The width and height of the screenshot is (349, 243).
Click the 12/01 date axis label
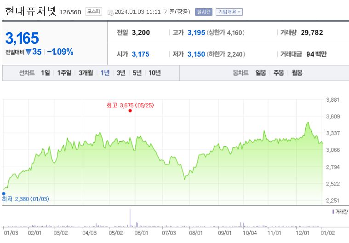tap(303, 233)
